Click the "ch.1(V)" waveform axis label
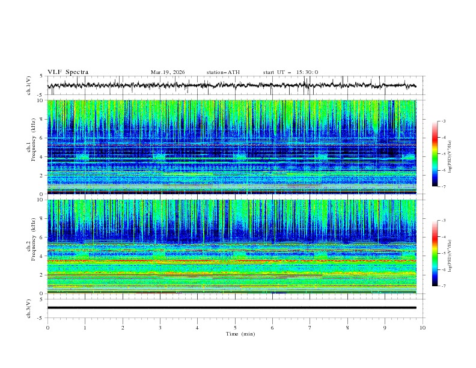This screenshot has height=368, width=476. [x=29, y=85]
